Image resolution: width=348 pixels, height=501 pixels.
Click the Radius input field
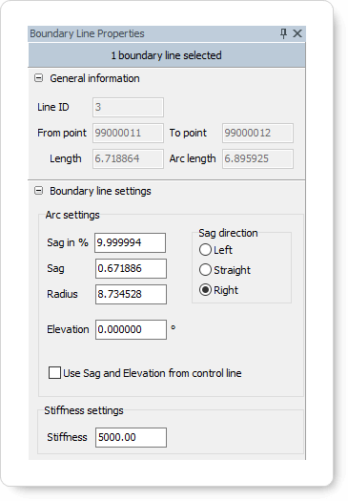[x=131, y=294]
